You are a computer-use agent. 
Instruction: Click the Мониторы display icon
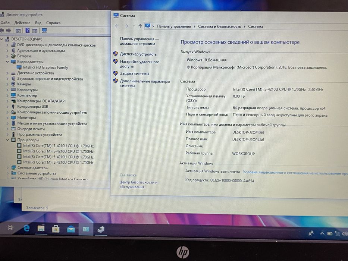[13, 117]
